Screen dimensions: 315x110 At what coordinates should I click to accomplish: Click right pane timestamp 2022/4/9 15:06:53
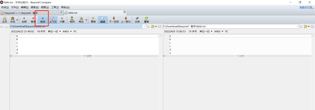175,32
